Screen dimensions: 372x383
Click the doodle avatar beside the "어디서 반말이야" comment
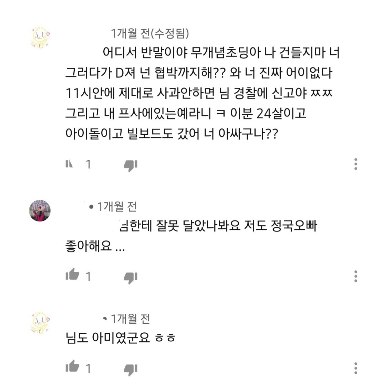pyautogui.click(x=40, y=35)
